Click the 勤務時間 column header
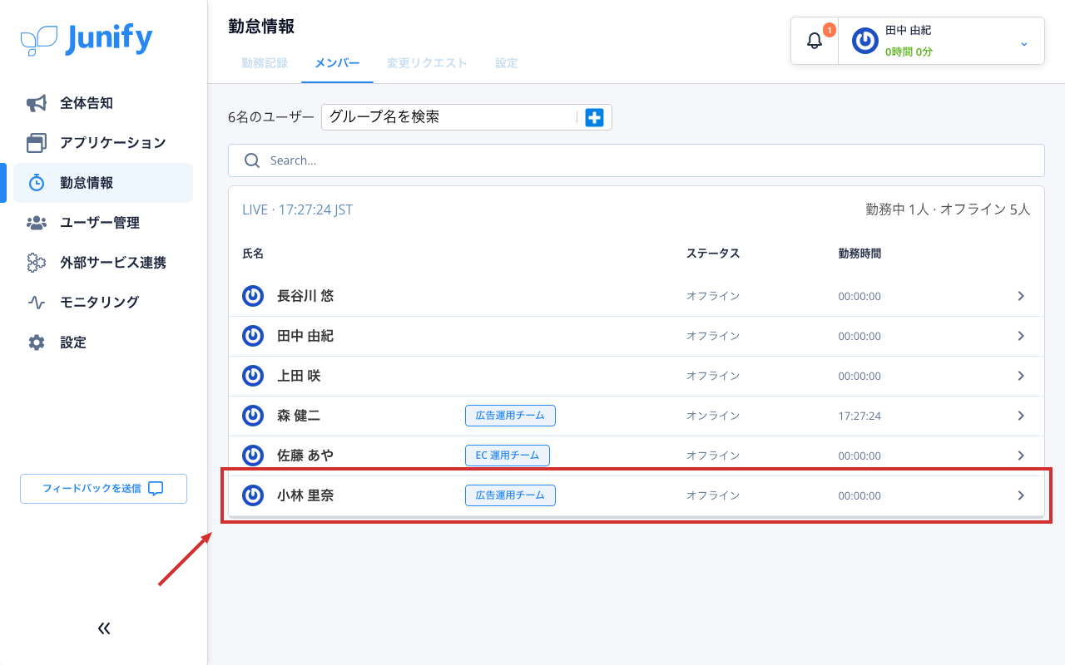 pyautogui.click(x=859, y=254)
